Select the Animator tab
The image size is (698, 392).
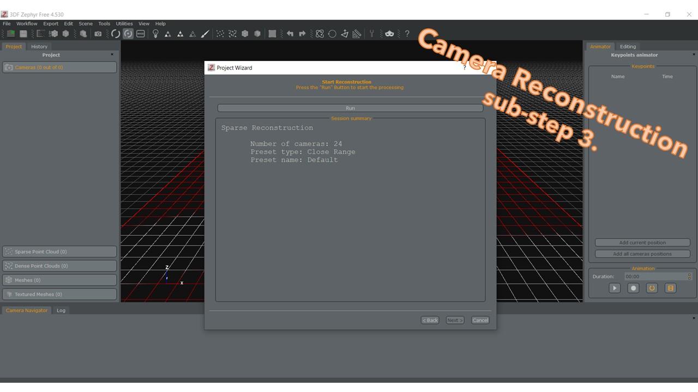[x=600, y=46]
